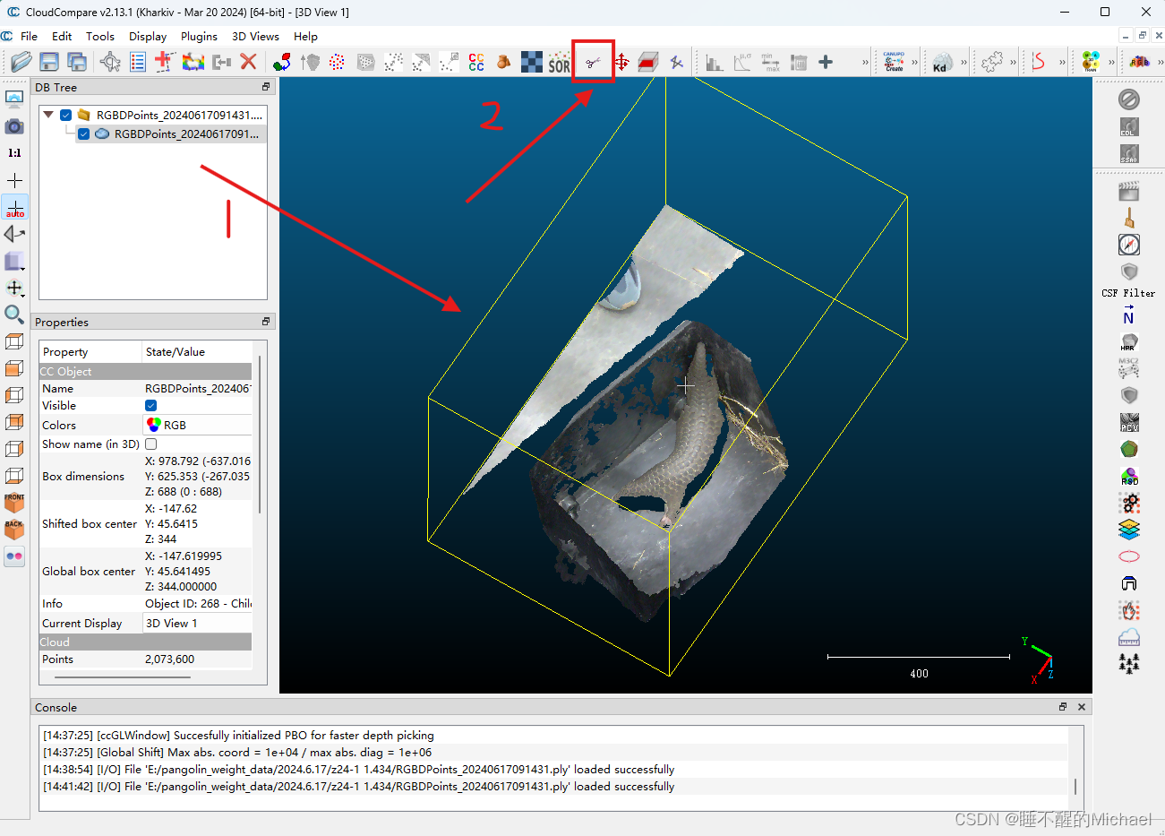1165x836 pixels.
Task: Click the magnifier zoom icon
Action: click(x=14, y=315)
